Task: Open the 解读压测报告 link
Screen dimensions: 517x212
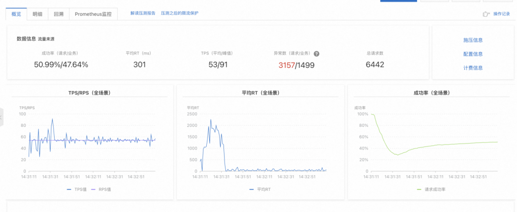Action: coord(143,13)
